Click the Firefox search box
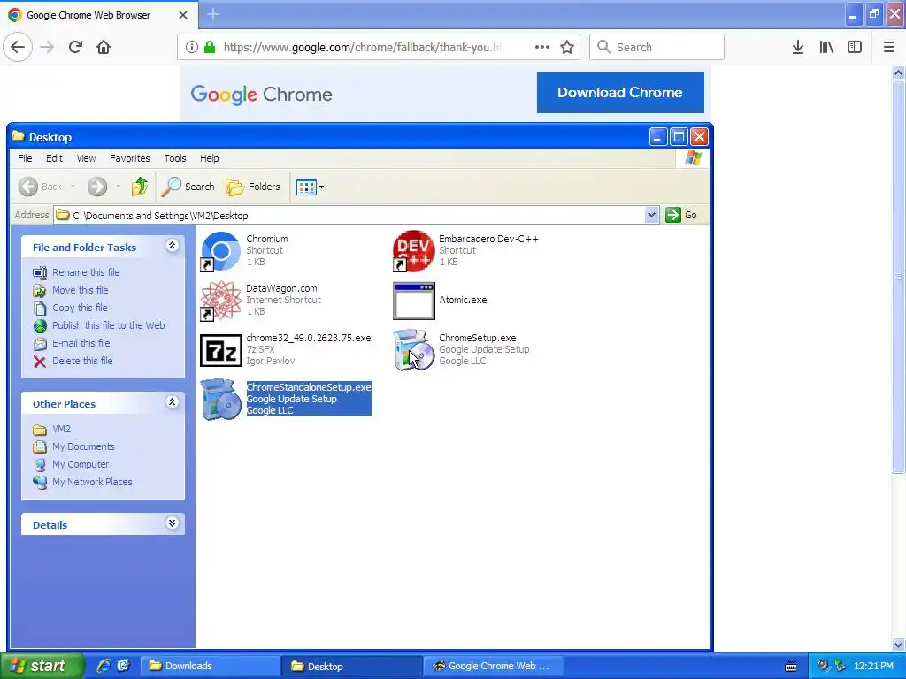 (656, 47)
